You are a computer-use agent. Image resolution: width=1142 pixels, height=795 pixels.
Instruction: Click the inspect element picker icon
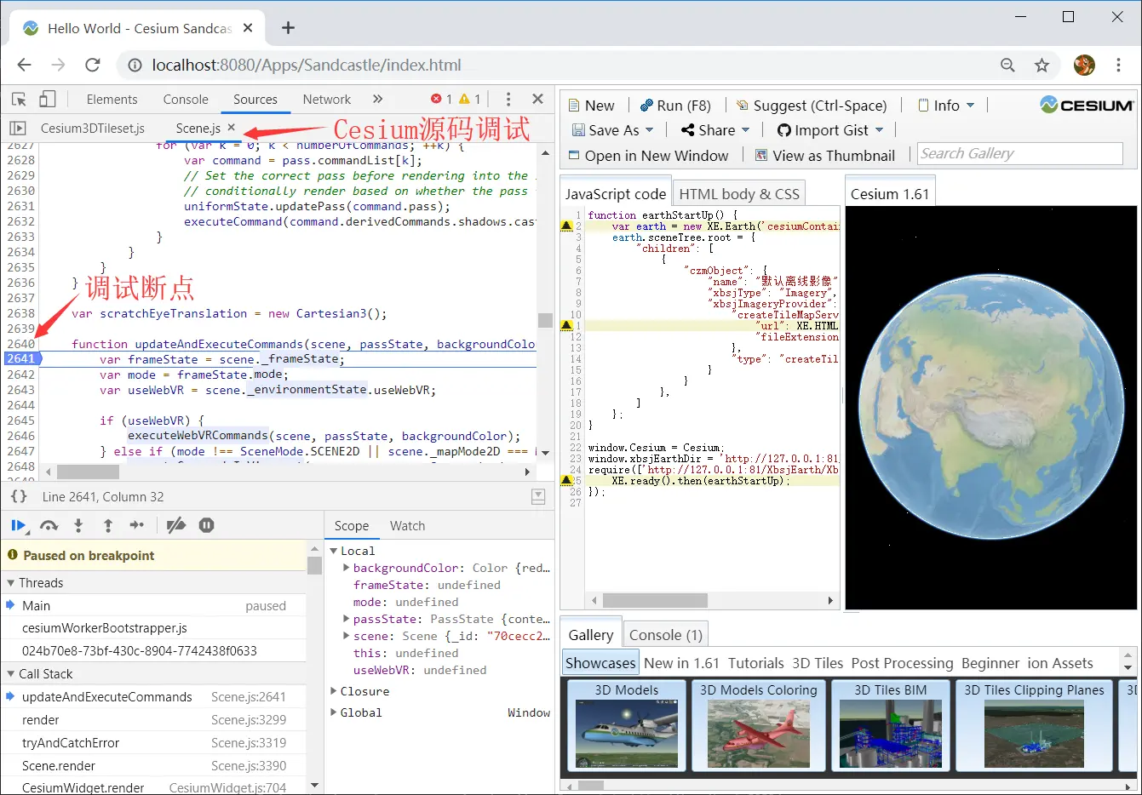coord(19,99)
